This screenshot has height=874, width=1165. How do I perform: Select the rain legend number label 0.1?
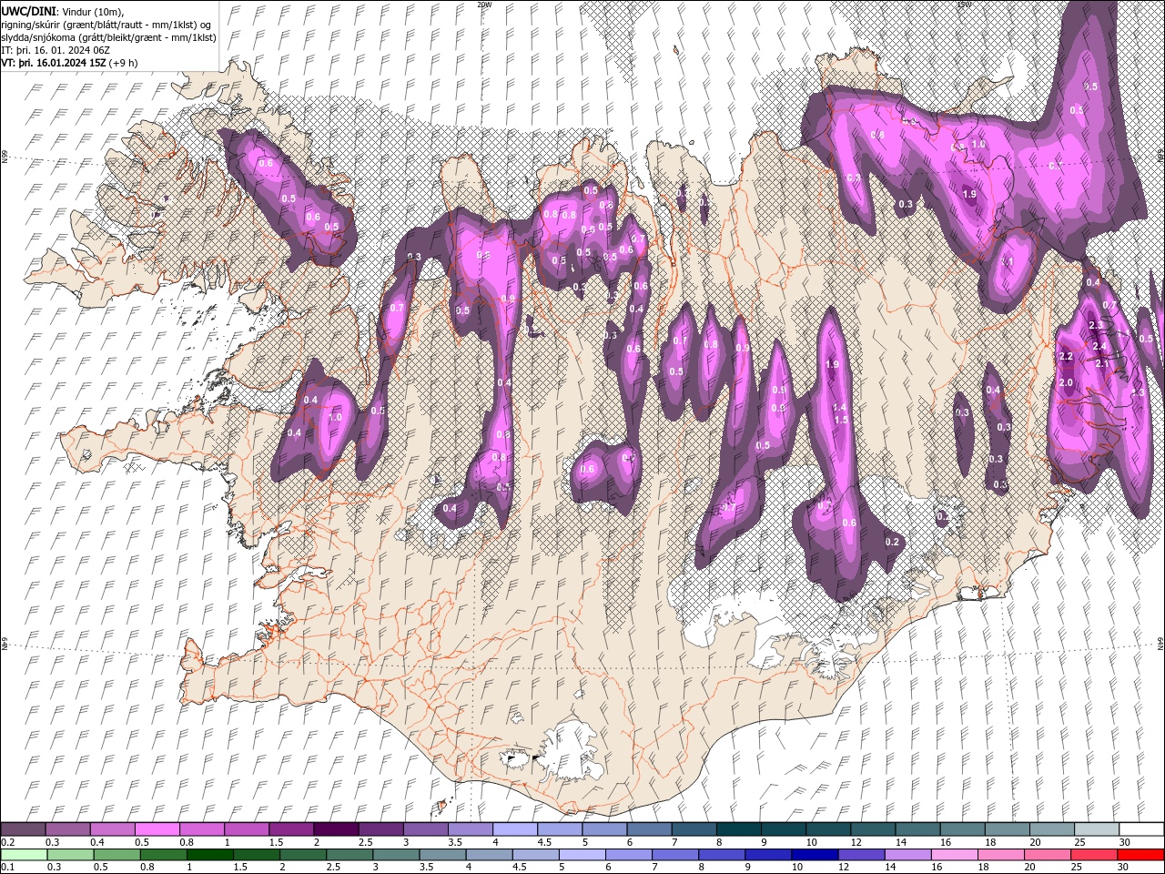pos(6,868)
